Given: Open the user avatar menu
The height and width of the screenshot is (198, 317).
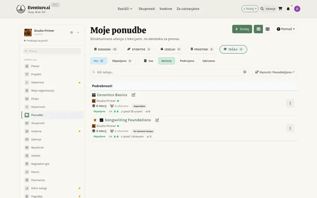Looking at the screenshot, I should 297,9.
